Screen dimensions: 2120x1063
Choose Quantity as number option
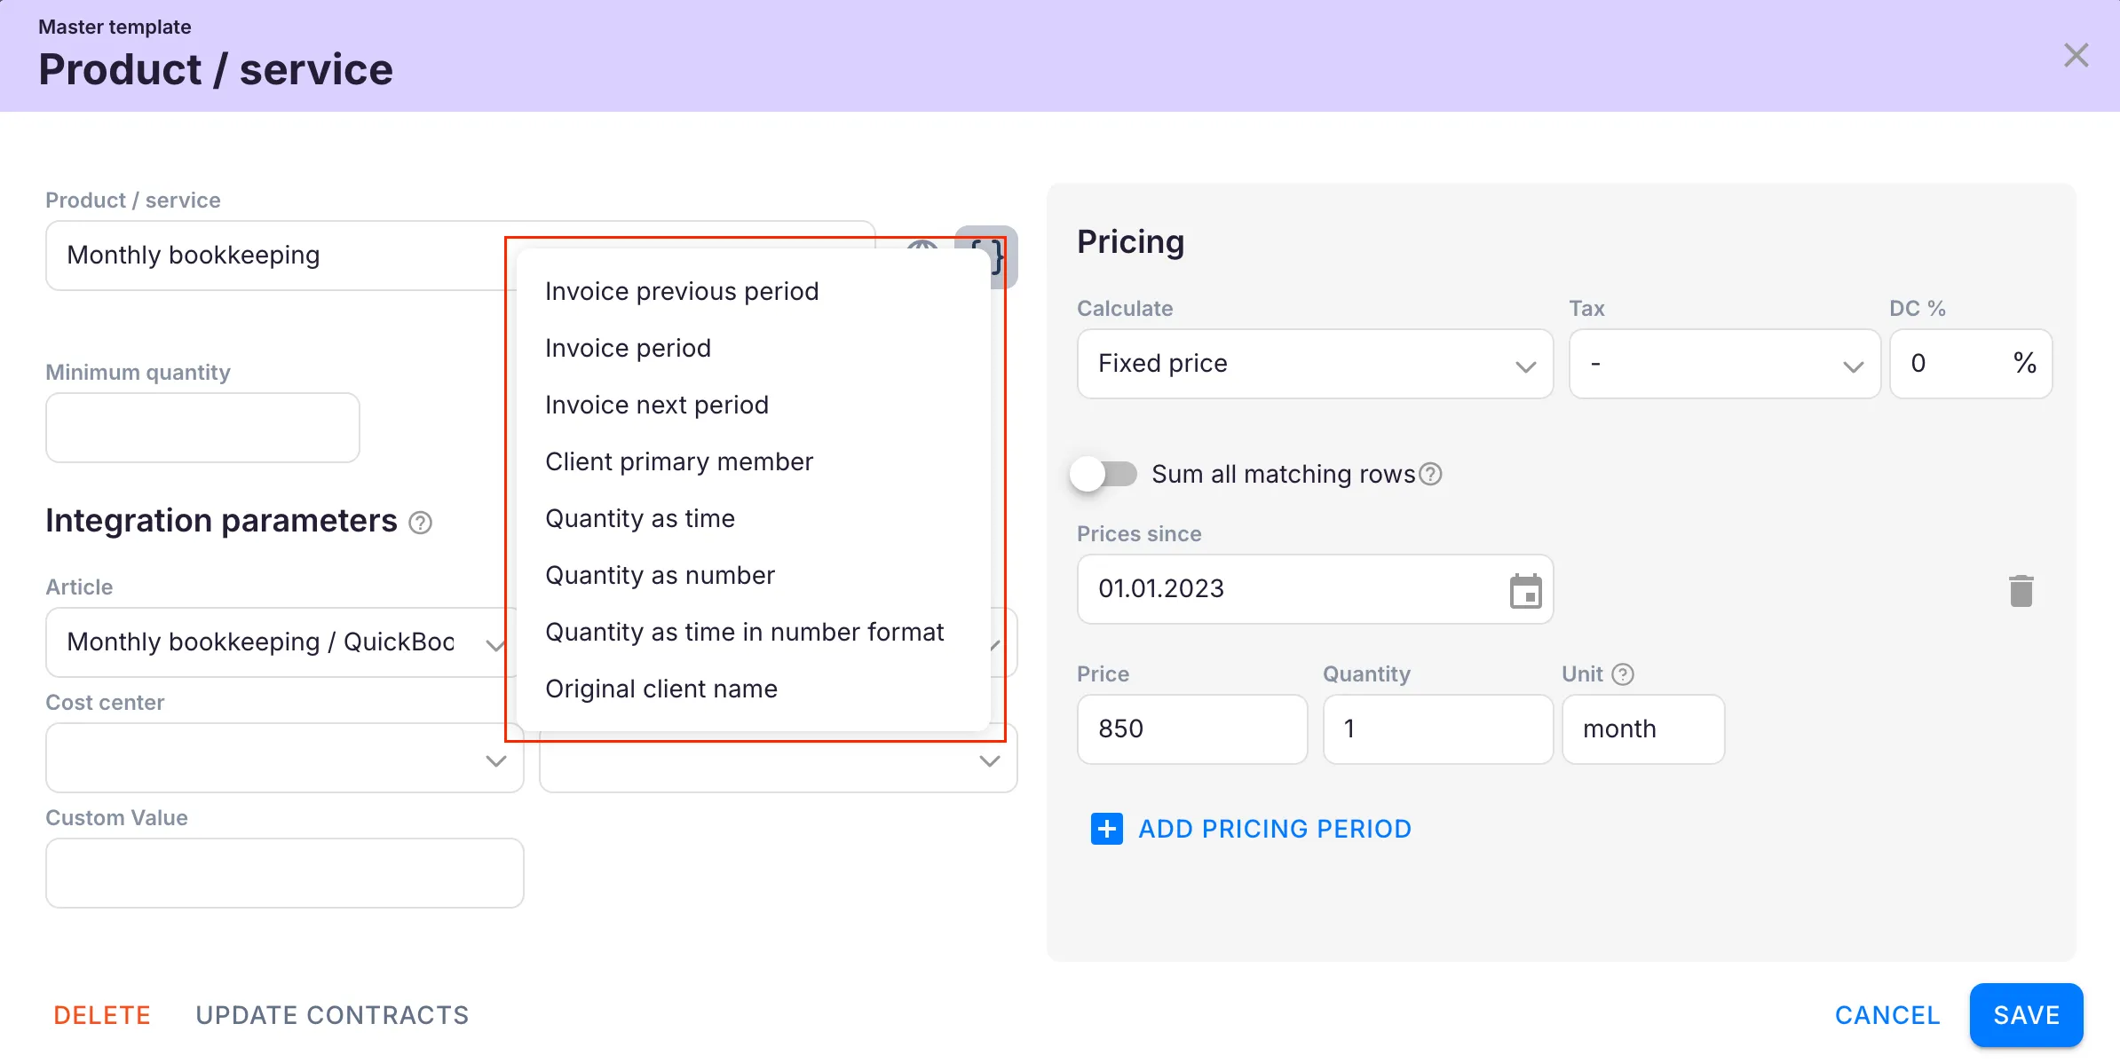660,576
